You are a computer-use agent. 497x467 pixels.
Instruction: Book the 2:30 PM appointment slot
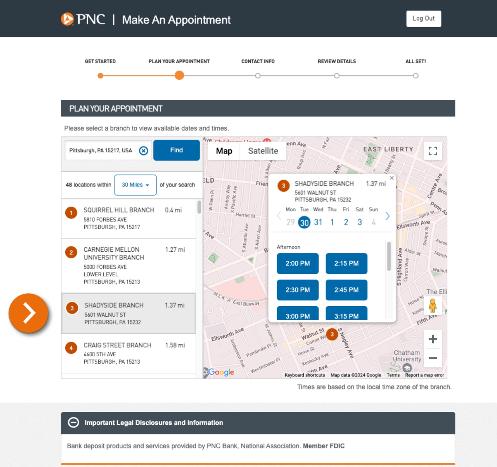tap(297, 290)
